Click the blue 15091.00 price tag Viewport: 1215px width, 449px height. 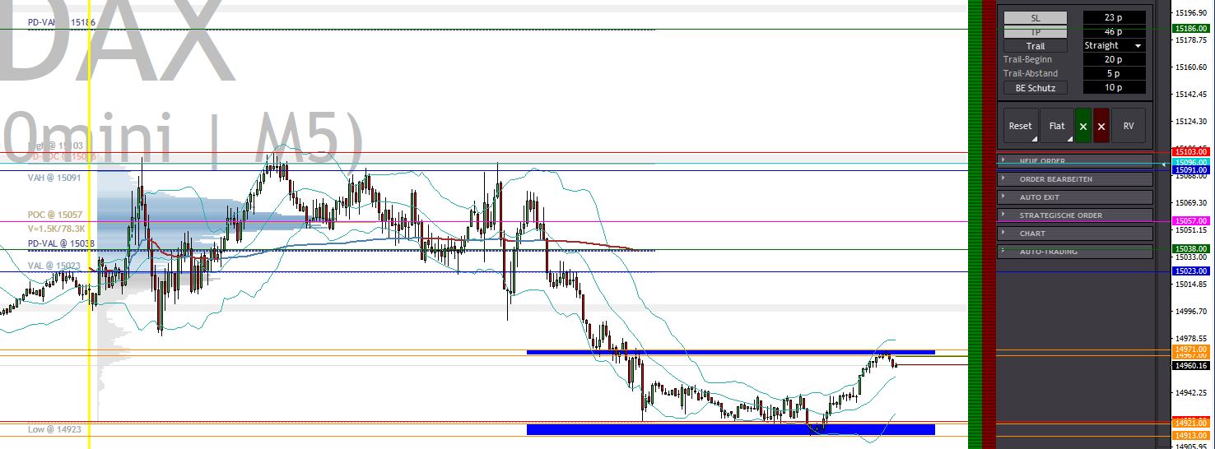[1191, 170]
